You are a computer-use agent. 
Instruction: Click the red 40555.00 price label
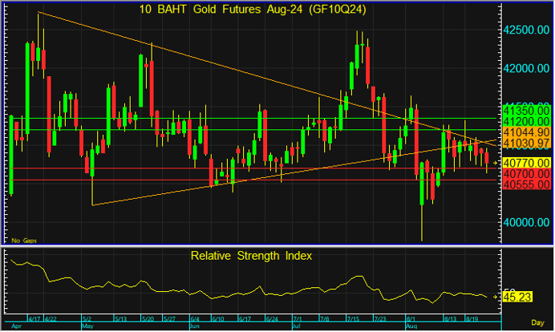(x=525, y=184)
